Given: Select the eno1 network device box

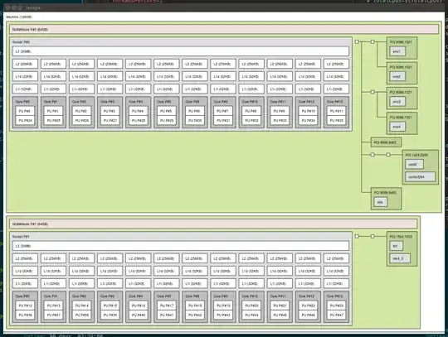Looking at the screenshot, I should tap(397, 51).
